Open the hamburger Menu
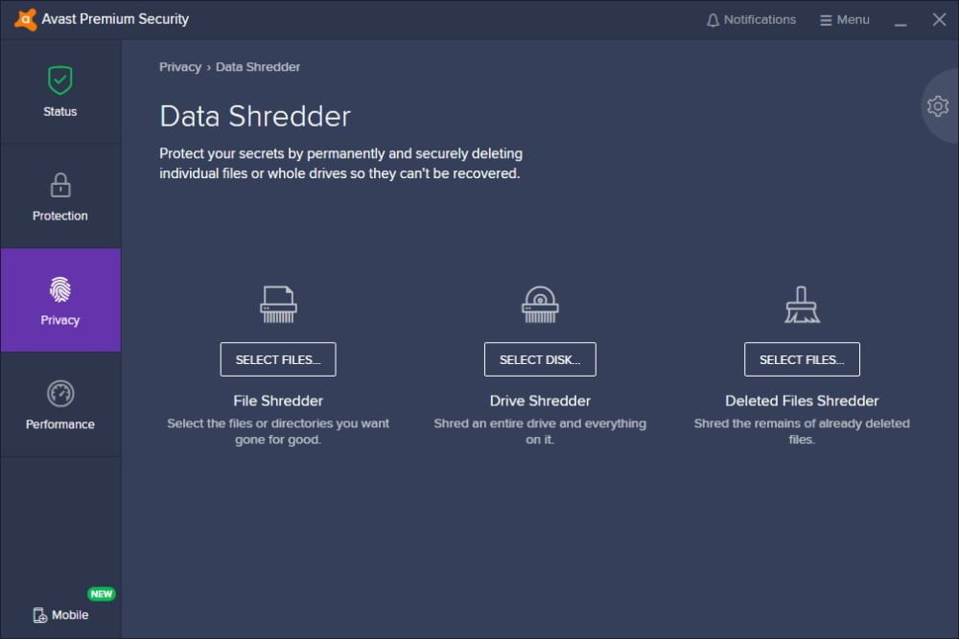959x639 pixels. [x=845, y=19]
